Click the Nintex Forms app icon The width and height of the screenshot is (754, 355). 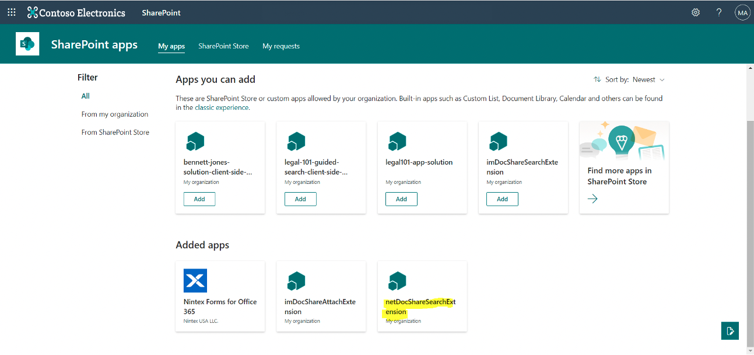195,280
